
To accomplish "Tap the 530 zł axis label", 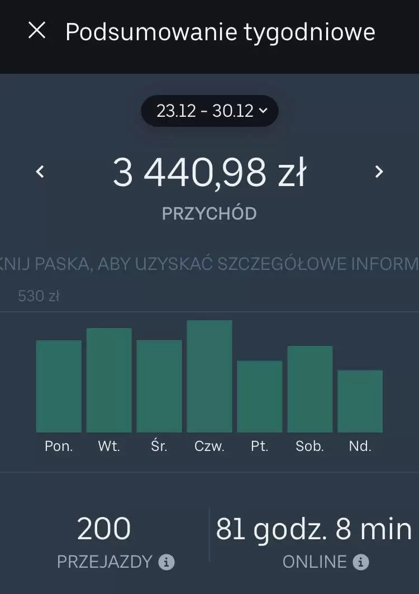I will click(x=39, y=296).
